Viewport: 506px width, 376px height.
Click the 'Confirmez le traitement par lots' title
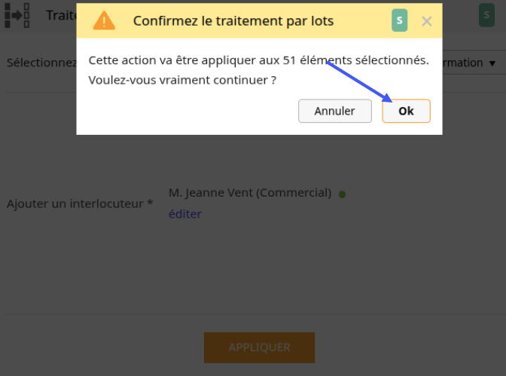point(233,21)
